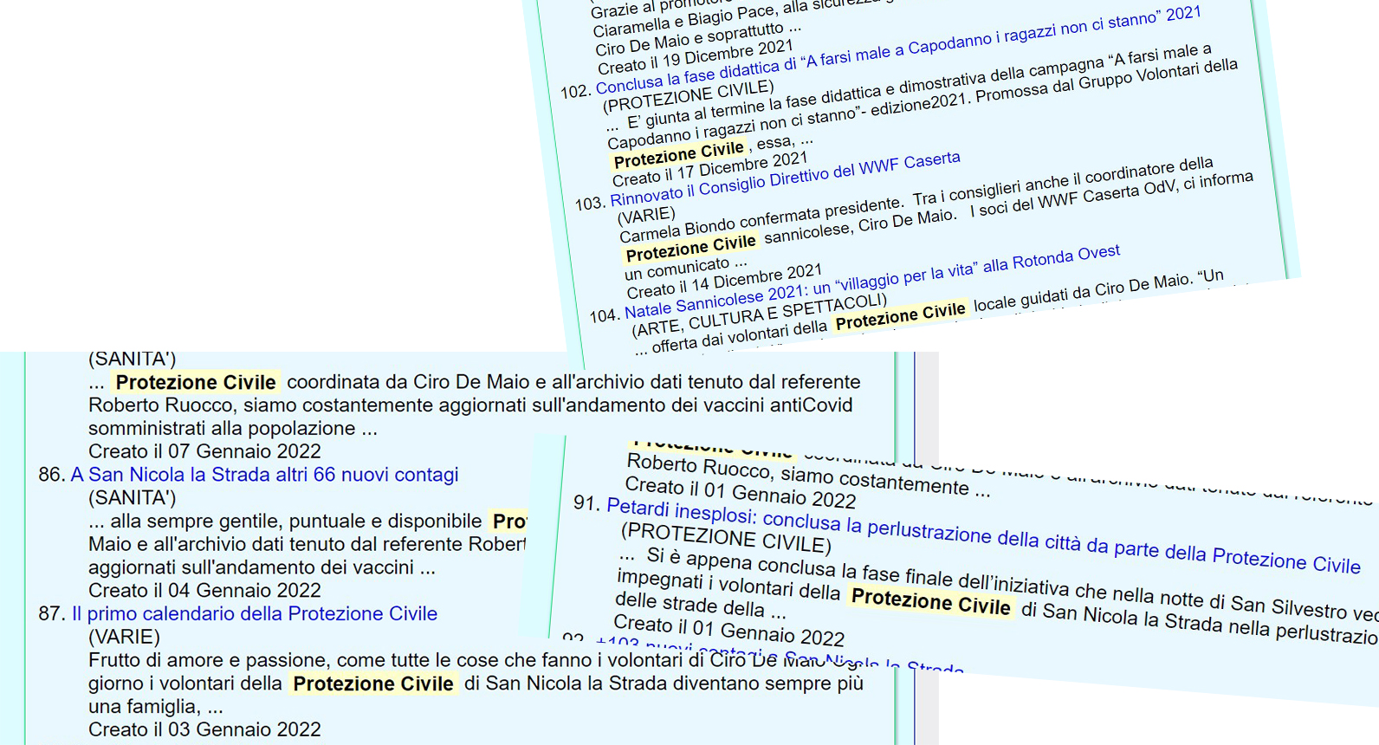1379x745 pixels.
Task: Click "(PROTEZIONE CIVILE)" category under result 102
Action: [688, 96]
